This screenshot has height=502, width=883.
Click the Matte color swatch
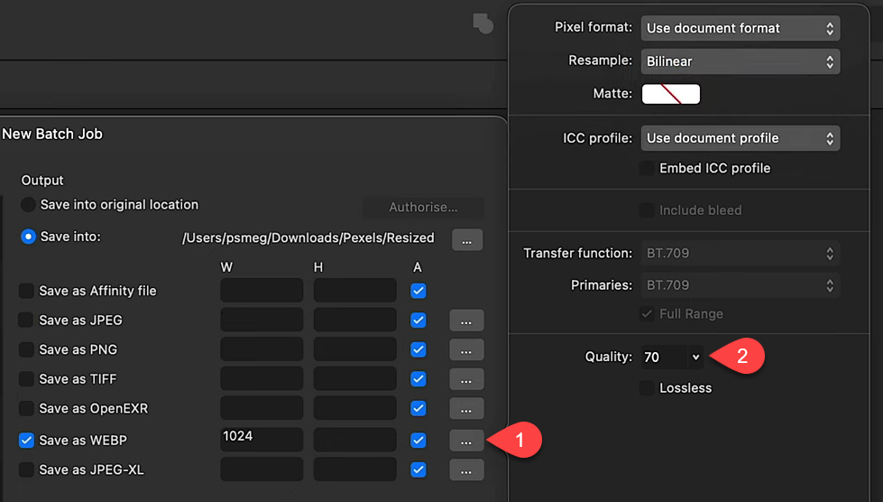pyautogui.click(x=670, y=94)
